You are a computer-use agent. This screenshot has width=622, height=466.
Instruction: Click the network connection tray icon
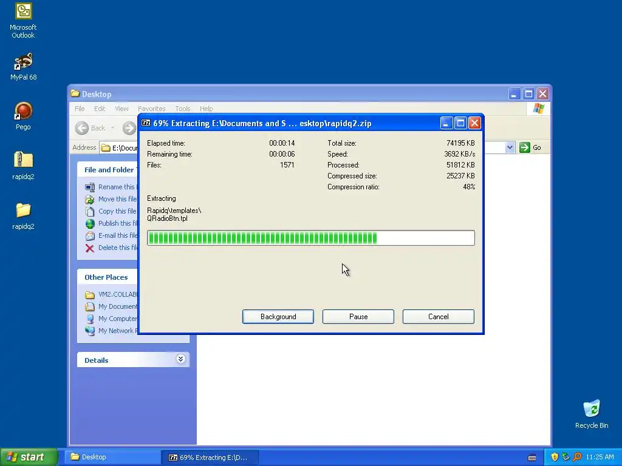click(566, 457)
